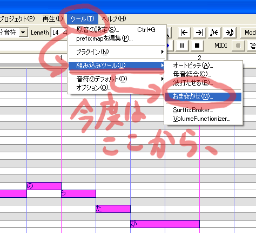Click the jump-to-end arrow icon
256x233 pixels.
199,33
